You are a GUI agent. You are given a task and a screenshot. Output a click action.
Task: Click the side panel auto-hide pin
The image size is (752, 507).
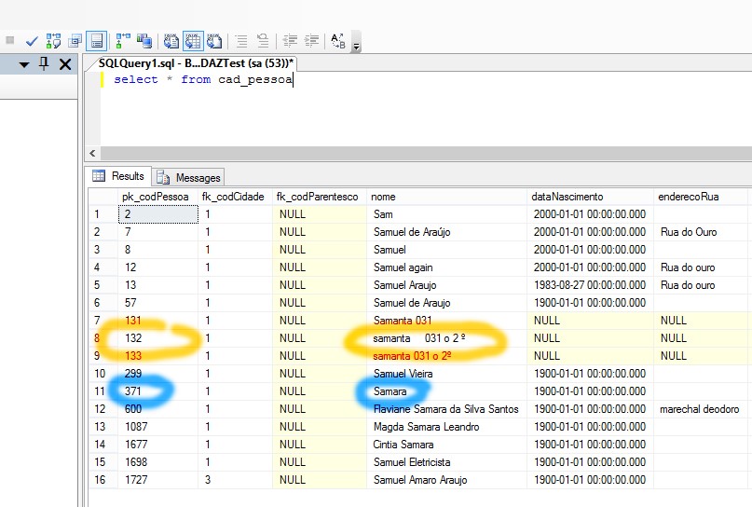[44, 63]
